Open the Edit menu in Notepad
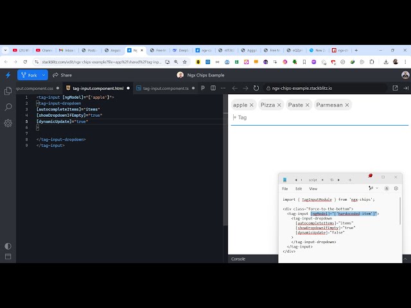This screenshot has width=411, height=308. point(299,189)
